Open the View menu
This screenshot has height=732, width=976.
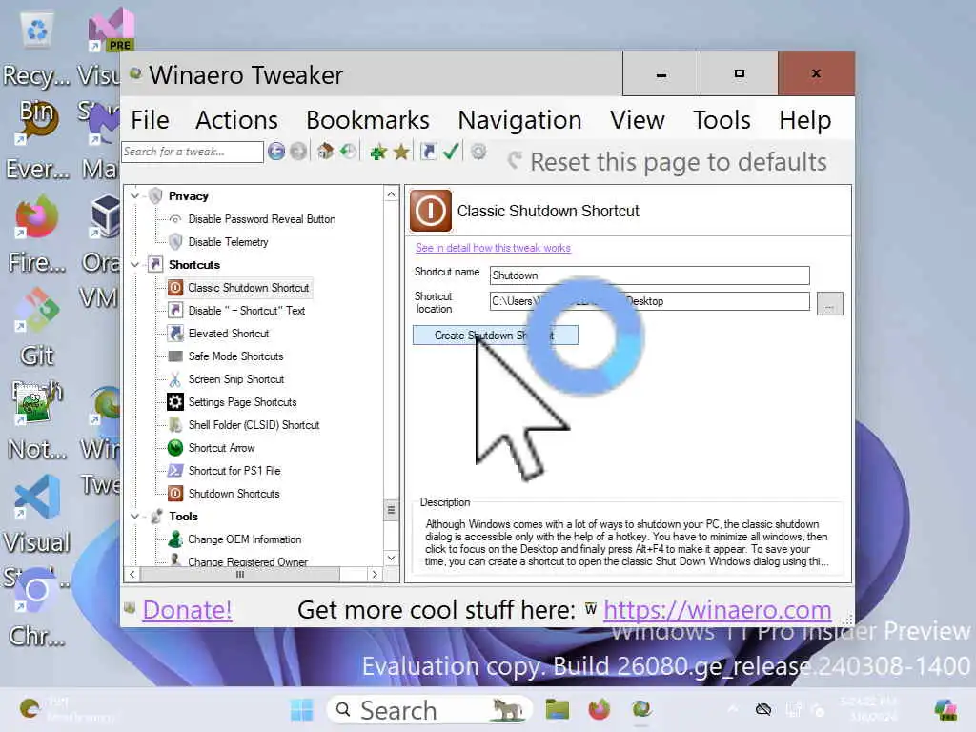[x=638, y=120]
